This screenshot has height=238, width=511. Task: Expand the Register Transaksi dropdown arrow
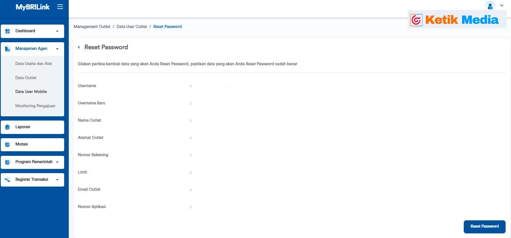(57, 180)
